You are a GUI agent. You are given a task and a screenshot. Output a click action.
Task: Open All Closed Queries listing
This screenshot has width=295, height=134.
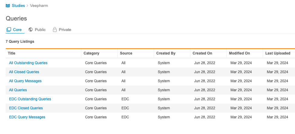coord(24,72)
